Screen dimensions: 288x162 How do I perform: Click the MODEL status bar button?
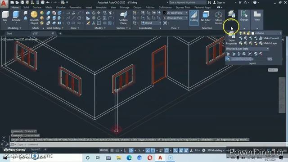click(x=104, y=150)
